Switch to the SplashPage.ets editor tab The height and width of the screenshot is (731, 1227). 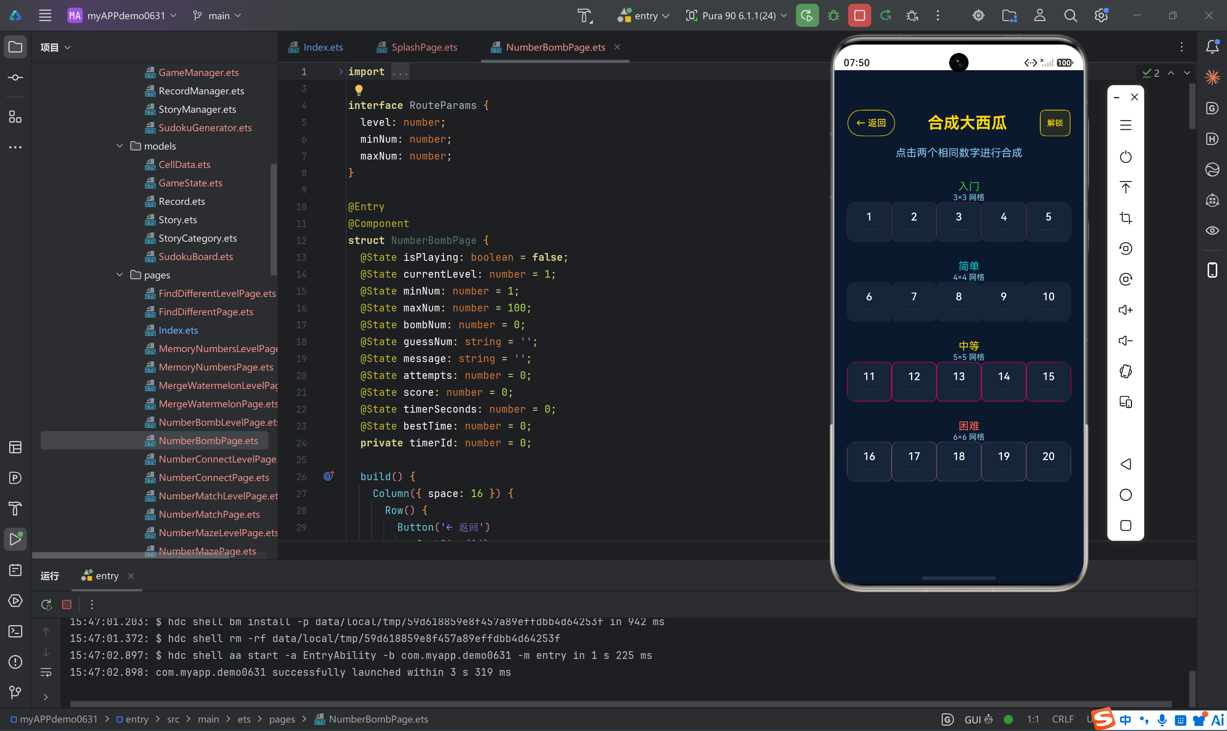click(x=417, y=47)
